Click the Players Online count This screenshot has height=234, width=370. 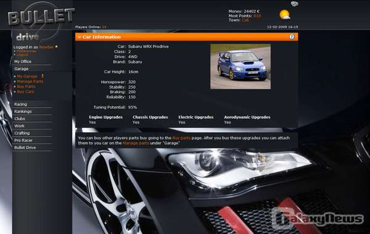click(104, 27)
